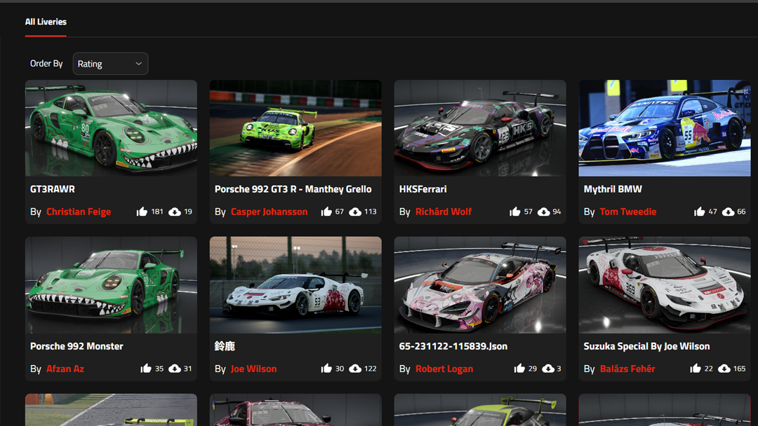Open the GT3RAWR livery thumbnail
The image size is (758, 426).
tap(111, 128)
